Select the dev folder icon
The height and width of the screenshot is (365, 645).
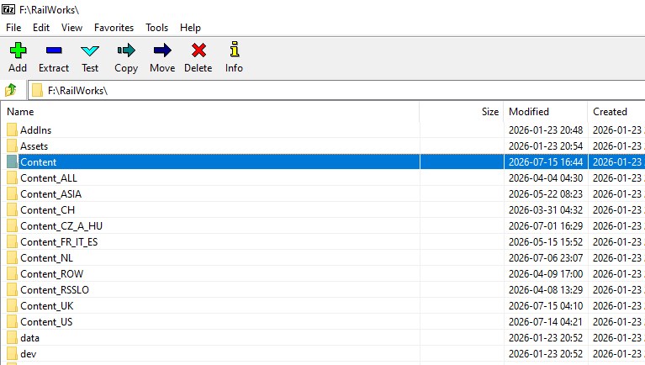click(x=12, y=354)
